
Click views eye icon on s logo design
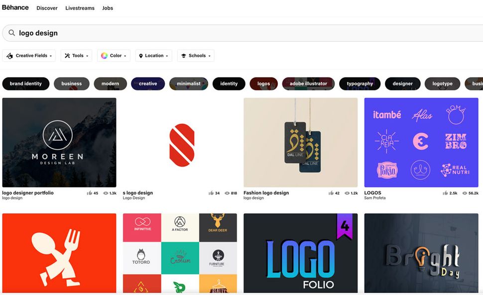click(227, 193)
